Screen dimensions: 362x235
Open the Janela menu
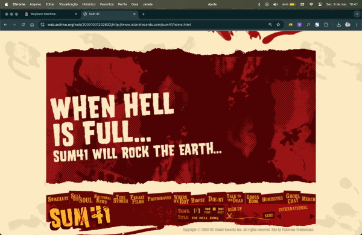(x=148, y=4)
